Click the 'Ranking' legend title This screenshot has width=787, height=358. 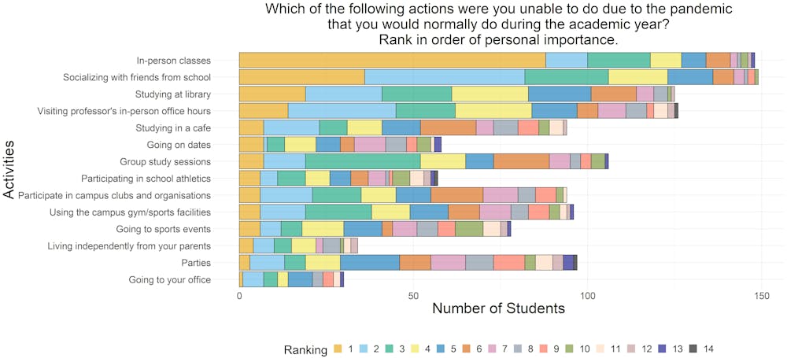[305, 349]
